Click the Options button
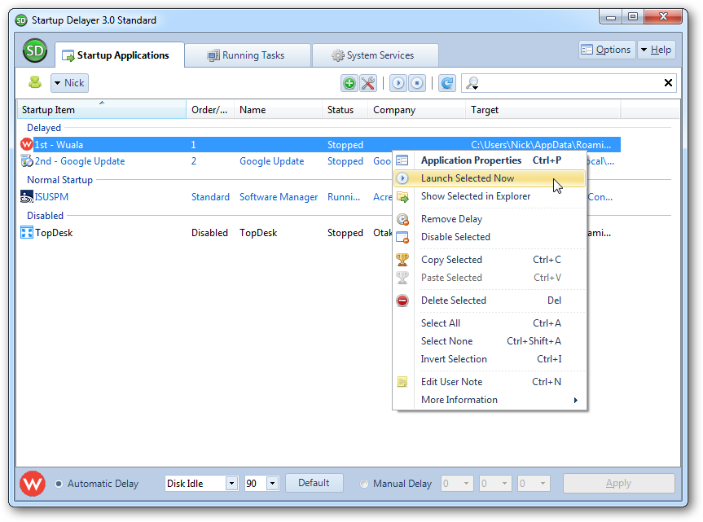The width and height of the screenshot is (703, 522). pos(607,50)
